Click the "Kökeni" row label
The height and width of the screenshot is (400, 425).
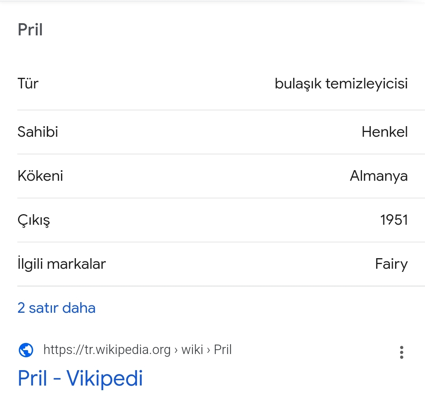coord(40,176)
